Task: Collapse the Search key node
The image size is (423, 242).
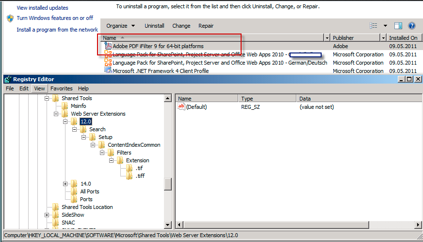Action: click(x=74, y=130)
